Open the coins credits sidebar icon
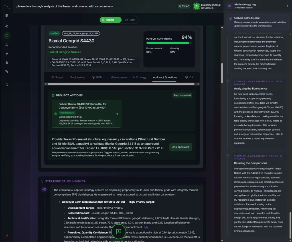Screen dimensions: 292x242 [7, 71]
